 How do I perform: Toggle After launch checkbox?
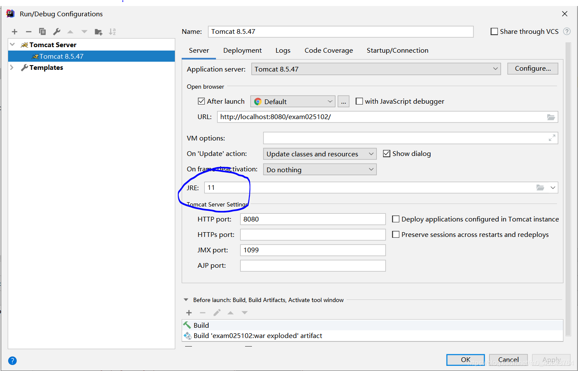pos(201,101)
